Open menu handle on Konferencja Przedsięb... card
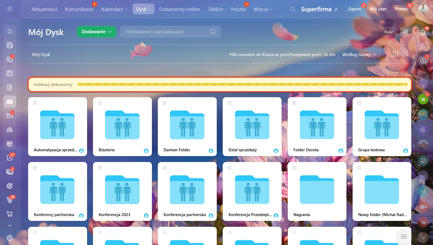 coord(229,168)
